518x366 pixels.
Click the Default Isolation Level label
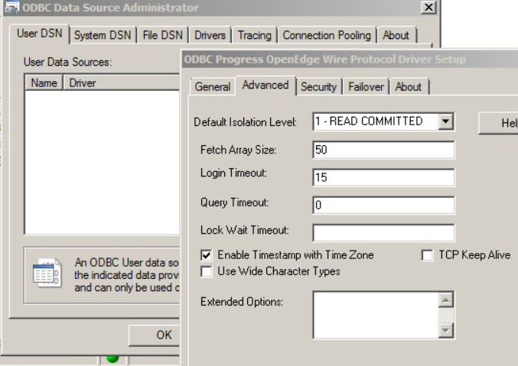(x=245, y=122)
